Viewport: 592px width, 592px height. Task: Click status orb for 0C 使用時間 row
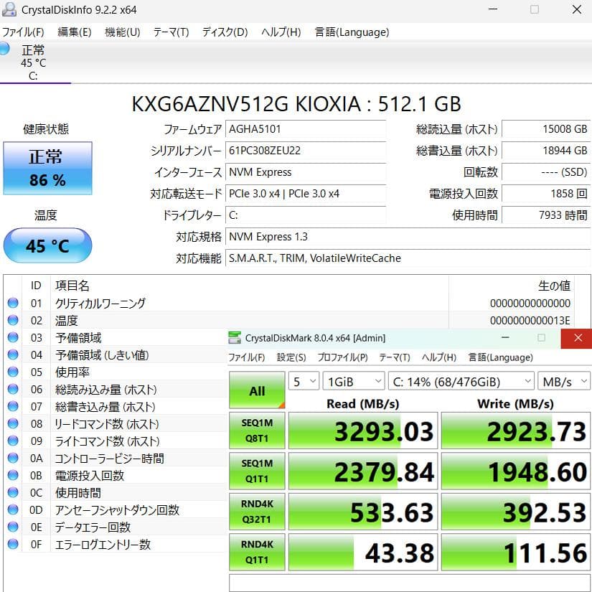point(13,492)
